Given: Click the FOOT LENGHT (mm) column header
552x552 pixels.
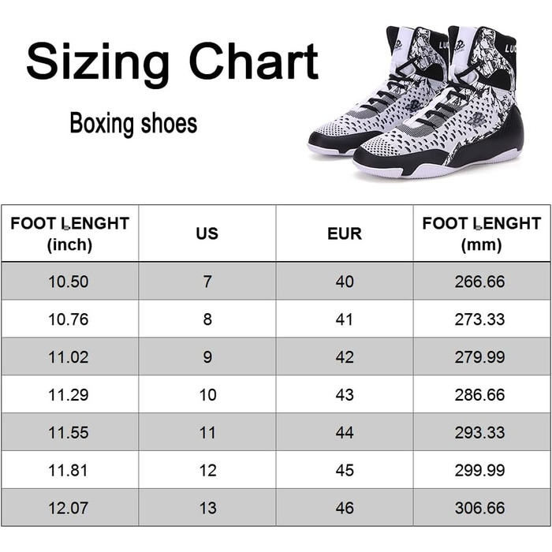Looking at the screenshot, I should pos(481,233).
